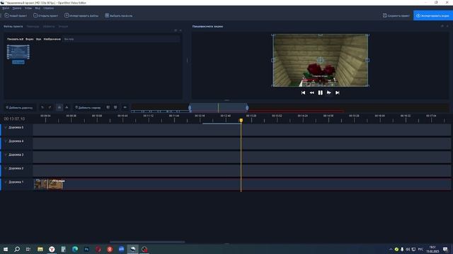
Task: Open the track menu arrow for Дорожка 3
Action: (6, 155)
